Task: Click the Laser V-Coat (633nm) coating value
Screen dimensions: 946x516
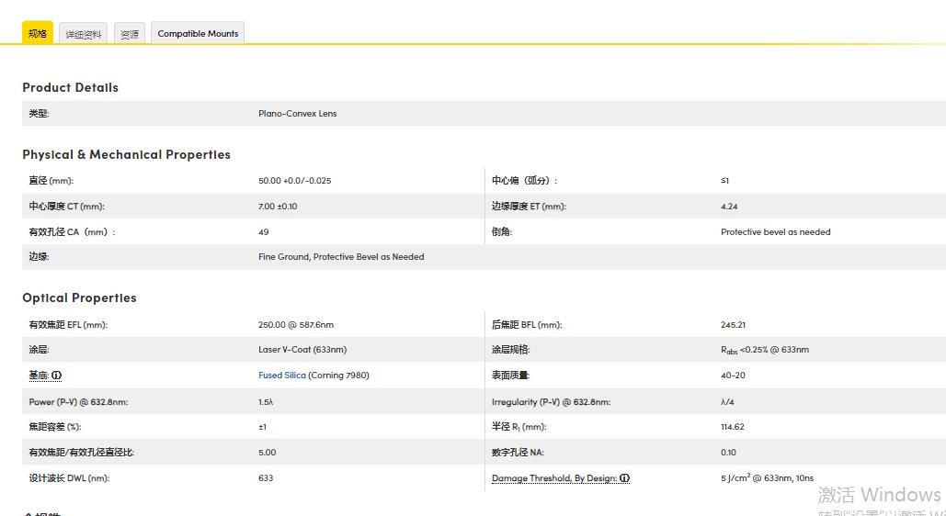Action: pyautogui.click(x=302, y=350)
